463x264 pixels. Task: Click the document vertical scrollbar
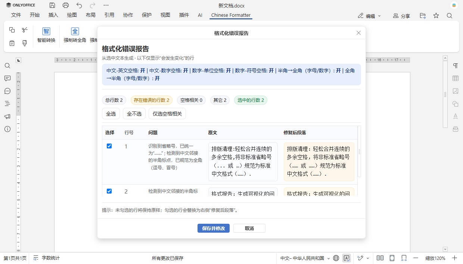(445, 94)
